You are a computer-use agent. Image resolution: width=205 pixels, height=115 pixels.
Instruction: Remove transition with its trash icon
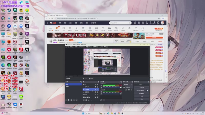(129, 90)
